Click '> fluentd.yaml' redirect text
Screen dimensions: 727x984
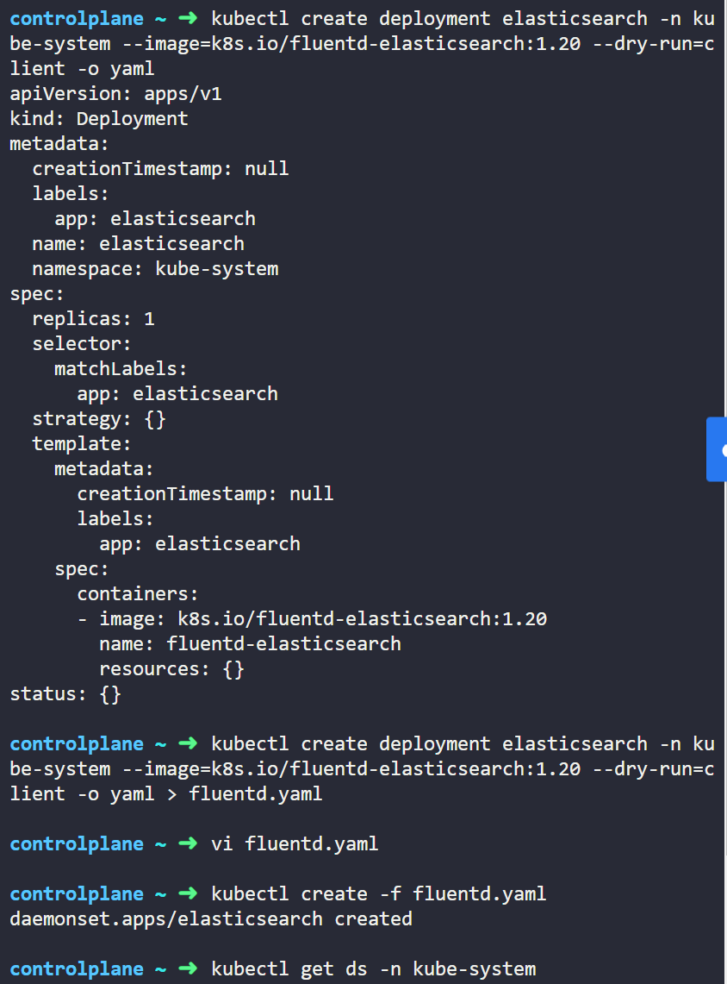point(245,794)
